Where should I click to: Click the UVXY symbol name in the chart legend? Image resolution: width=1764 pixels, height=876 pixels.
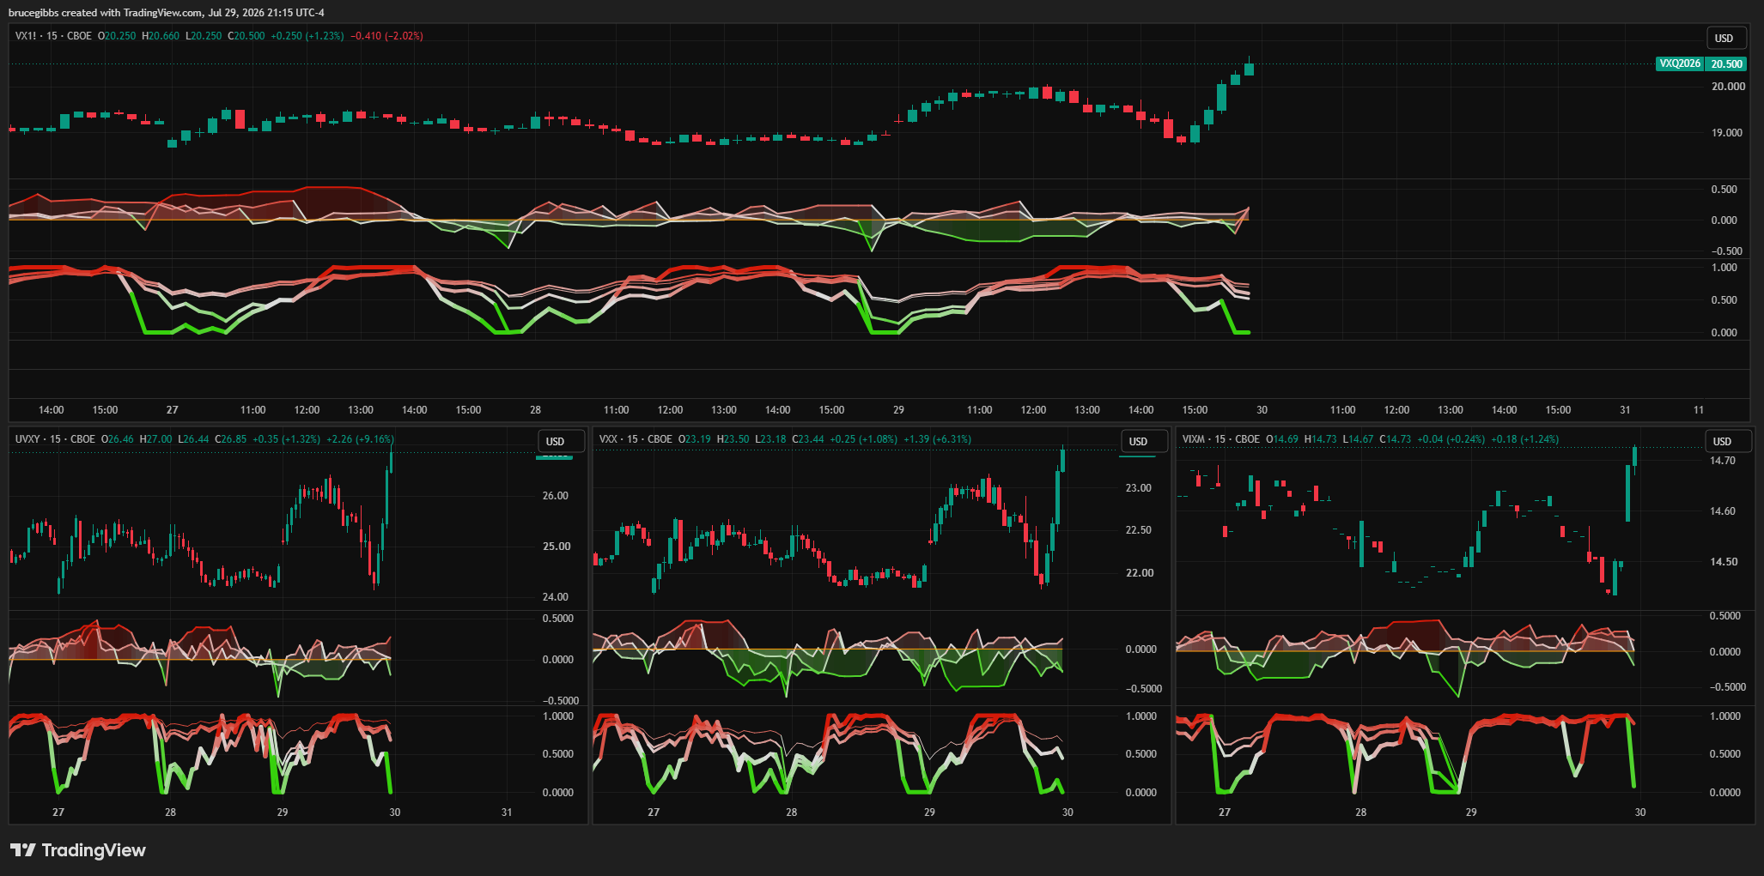click(27, 439)
